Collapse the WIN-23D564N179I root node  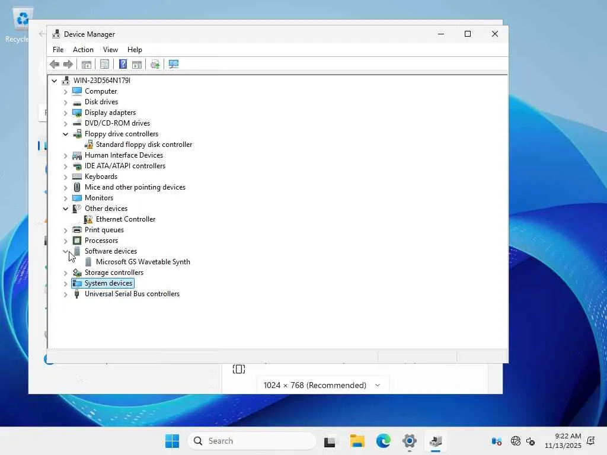click(54, 81)
